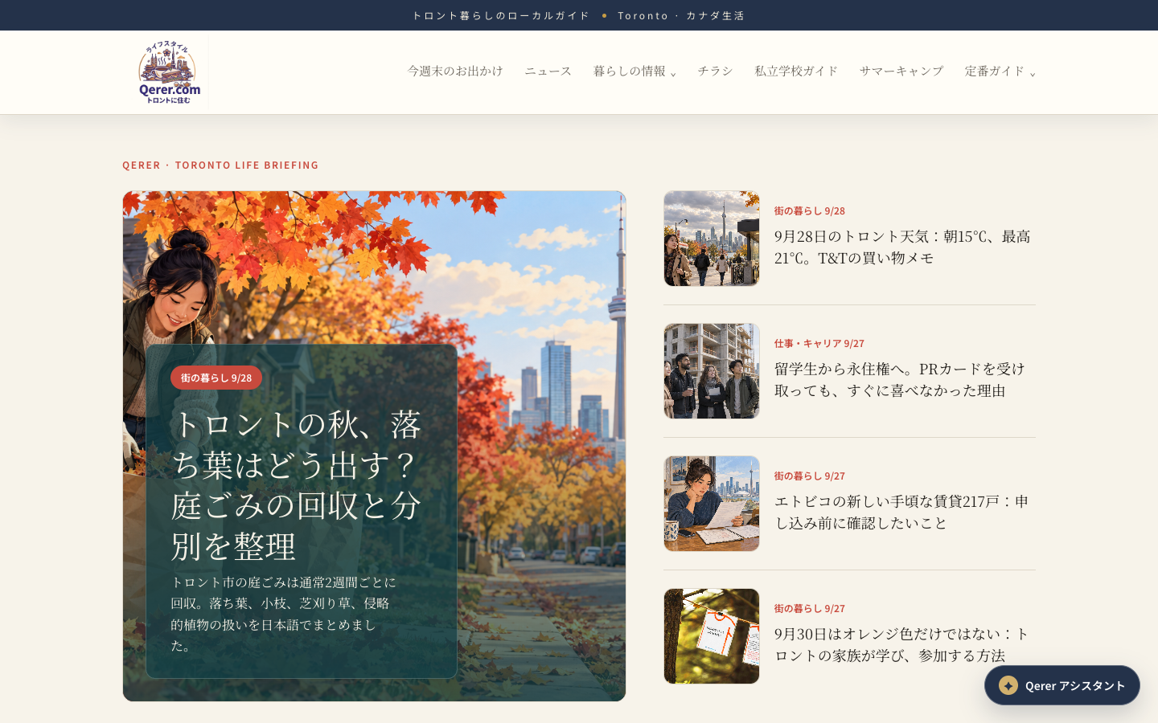The height and width of the screenshot is (723, 1158).
Task: Go to the ニュース section
Action: (x=548, y=71)
